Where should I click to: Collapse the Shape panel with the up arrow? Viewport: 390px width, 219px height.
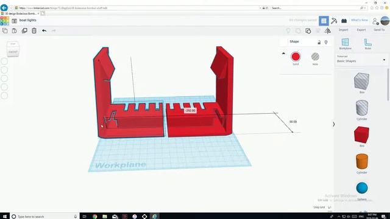(x=283, y=54)
